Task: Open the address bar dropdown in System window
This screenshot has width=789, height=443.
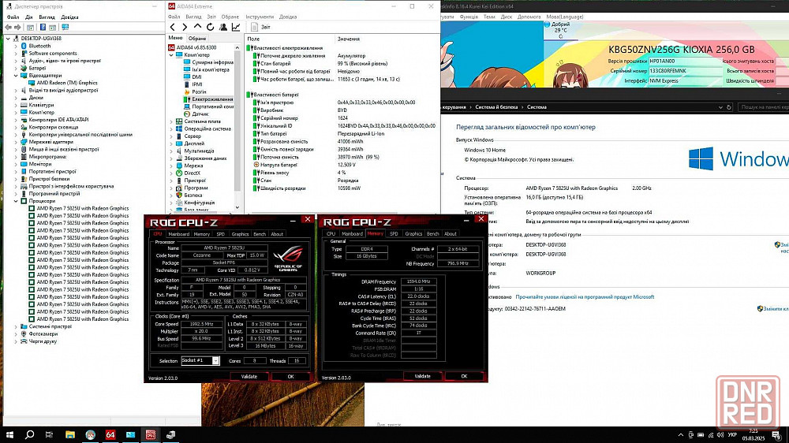Action: [720, 107]
